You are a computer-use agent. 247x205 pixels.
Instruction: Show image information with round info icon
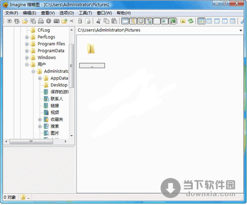48,21
